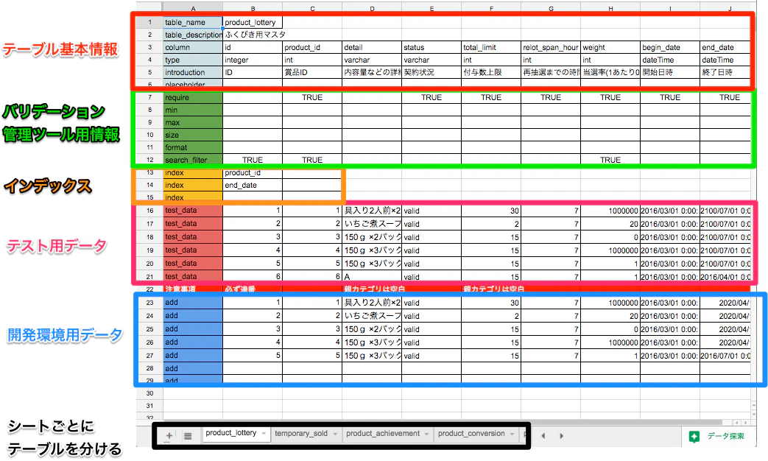
Task: Select the require label cell
Action: [193, 97]
